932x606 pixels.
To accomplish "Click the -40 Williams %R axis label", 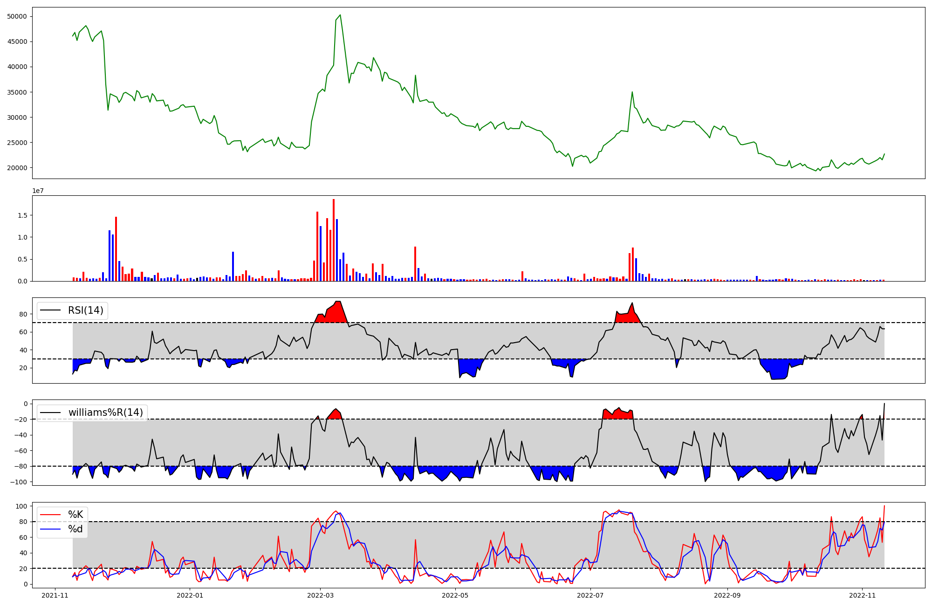I will click(21, 435).
